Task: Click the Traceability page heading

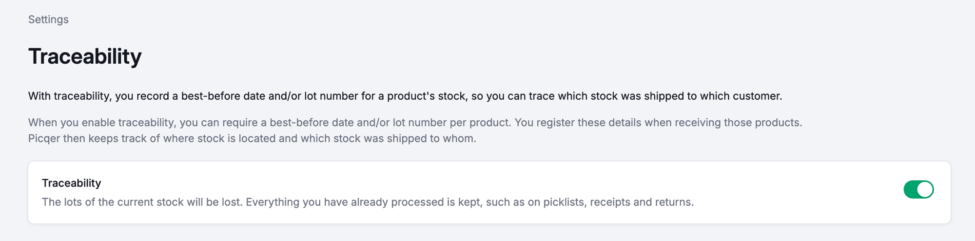Action: [85, 56]
